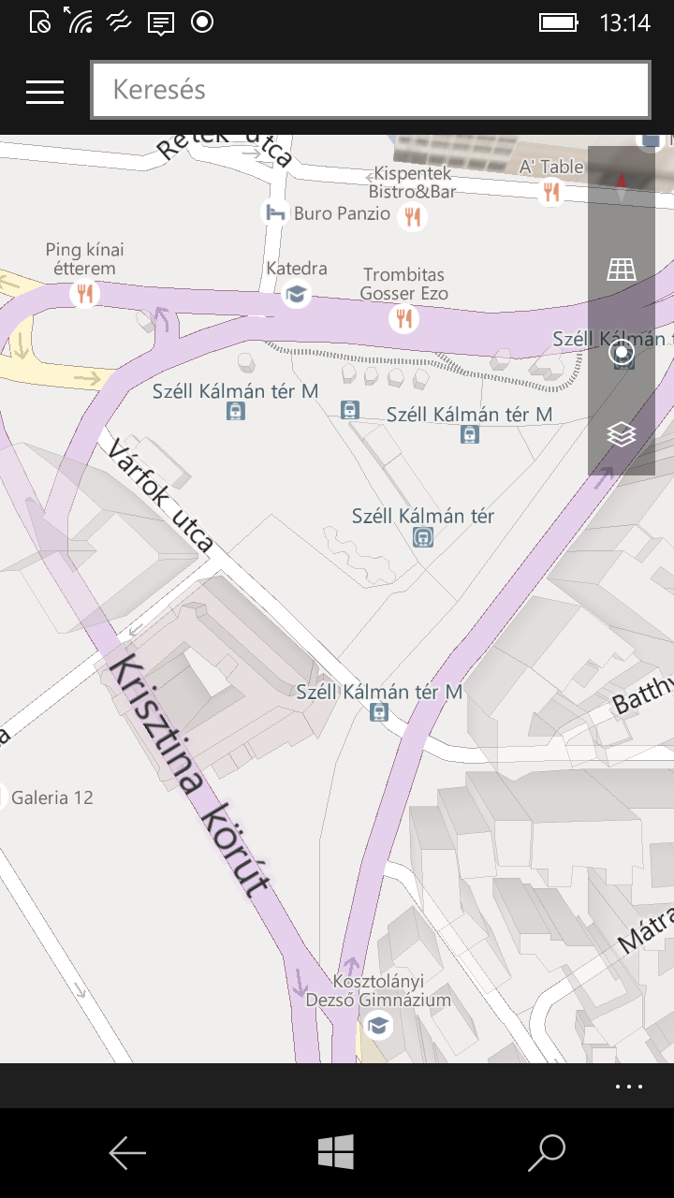674x1198 pixels.
Task: Expand the three-dots app bar menu
Action: pyautogui.click(x=629, y=1087)
